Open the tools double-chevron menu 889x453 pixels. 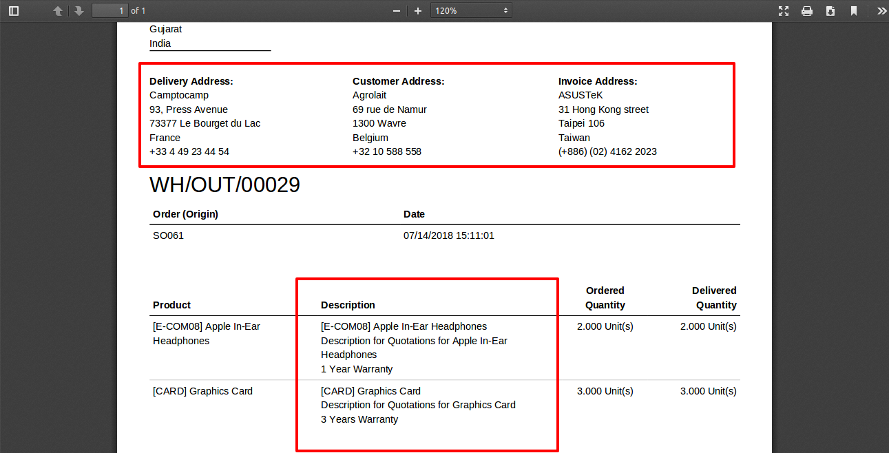pos(881,11)
